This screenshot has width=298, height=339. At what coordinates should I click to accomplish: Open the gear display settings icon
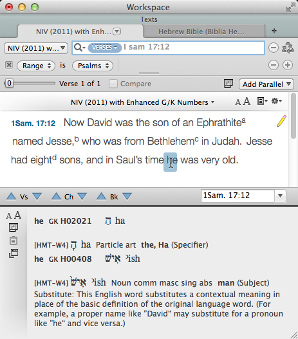[277, 101]
